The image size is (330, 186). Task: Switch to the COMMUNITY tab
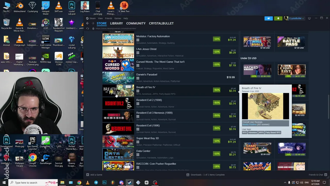(x=136, y=23)
